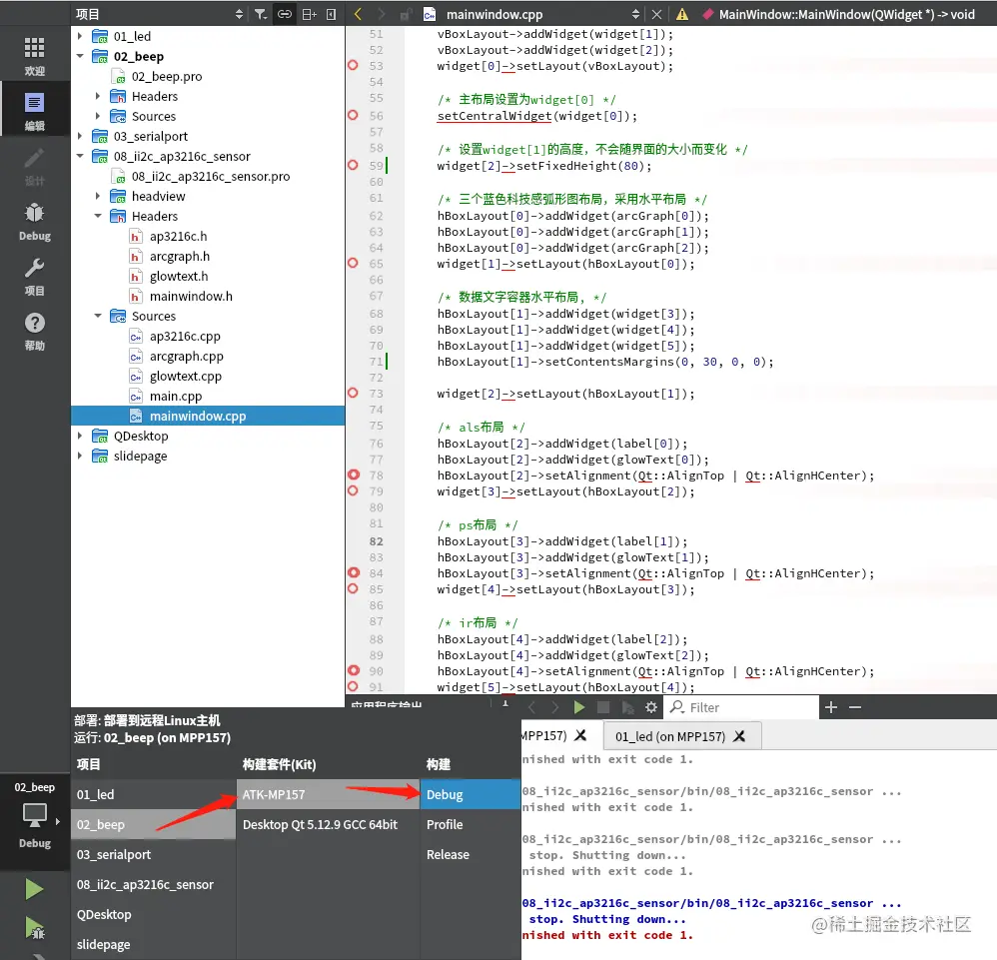997x960 pixels.
Task: Open ap3216c.h header file
Action: click(178, 236)
